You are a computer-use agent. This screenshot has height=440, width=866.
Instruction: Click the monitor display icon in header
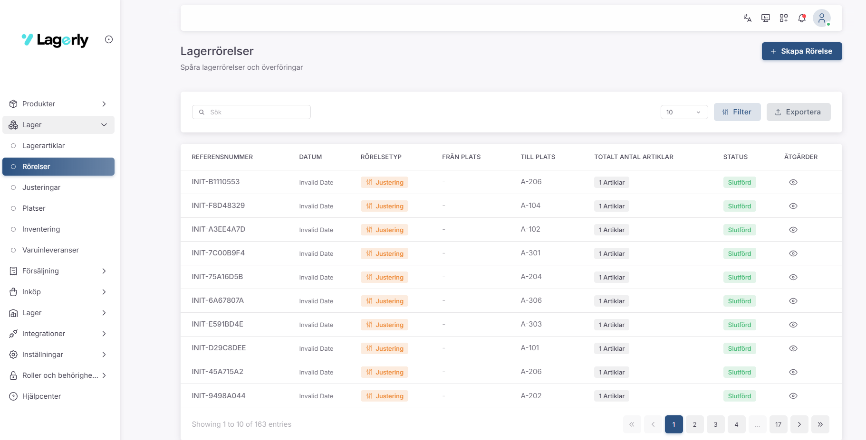pyautogui.click(x=765, y=18)
